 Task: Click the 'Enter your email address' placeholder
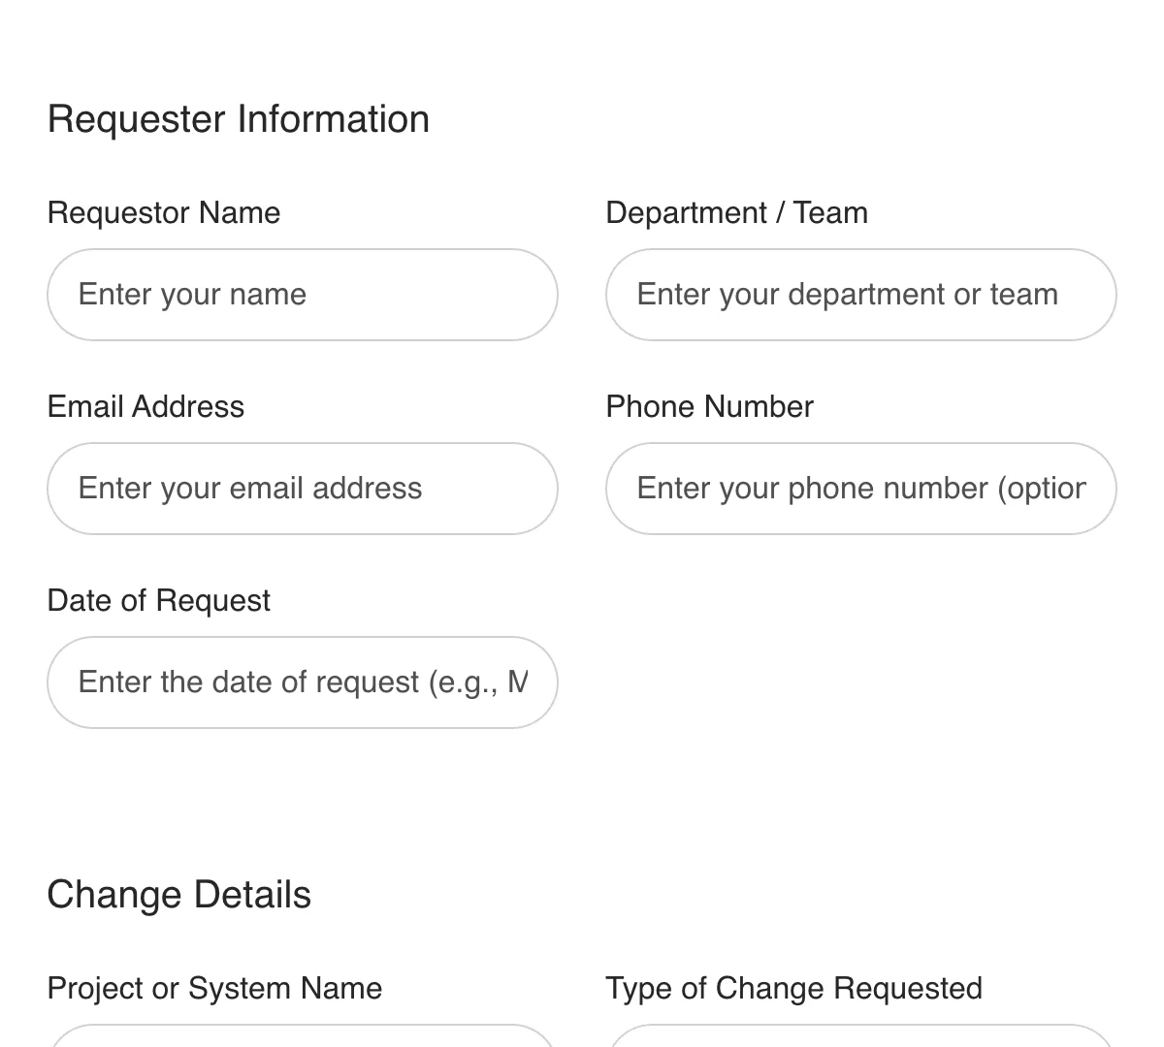[x=249, y=489]
